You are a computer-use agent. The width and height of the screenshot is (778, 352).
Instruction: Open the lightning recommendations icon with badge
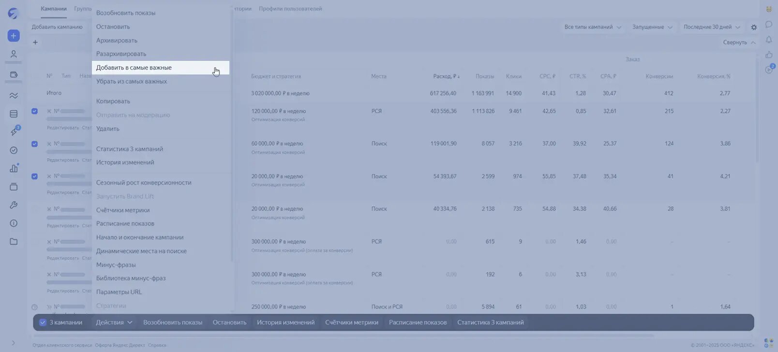coord(14,132)
